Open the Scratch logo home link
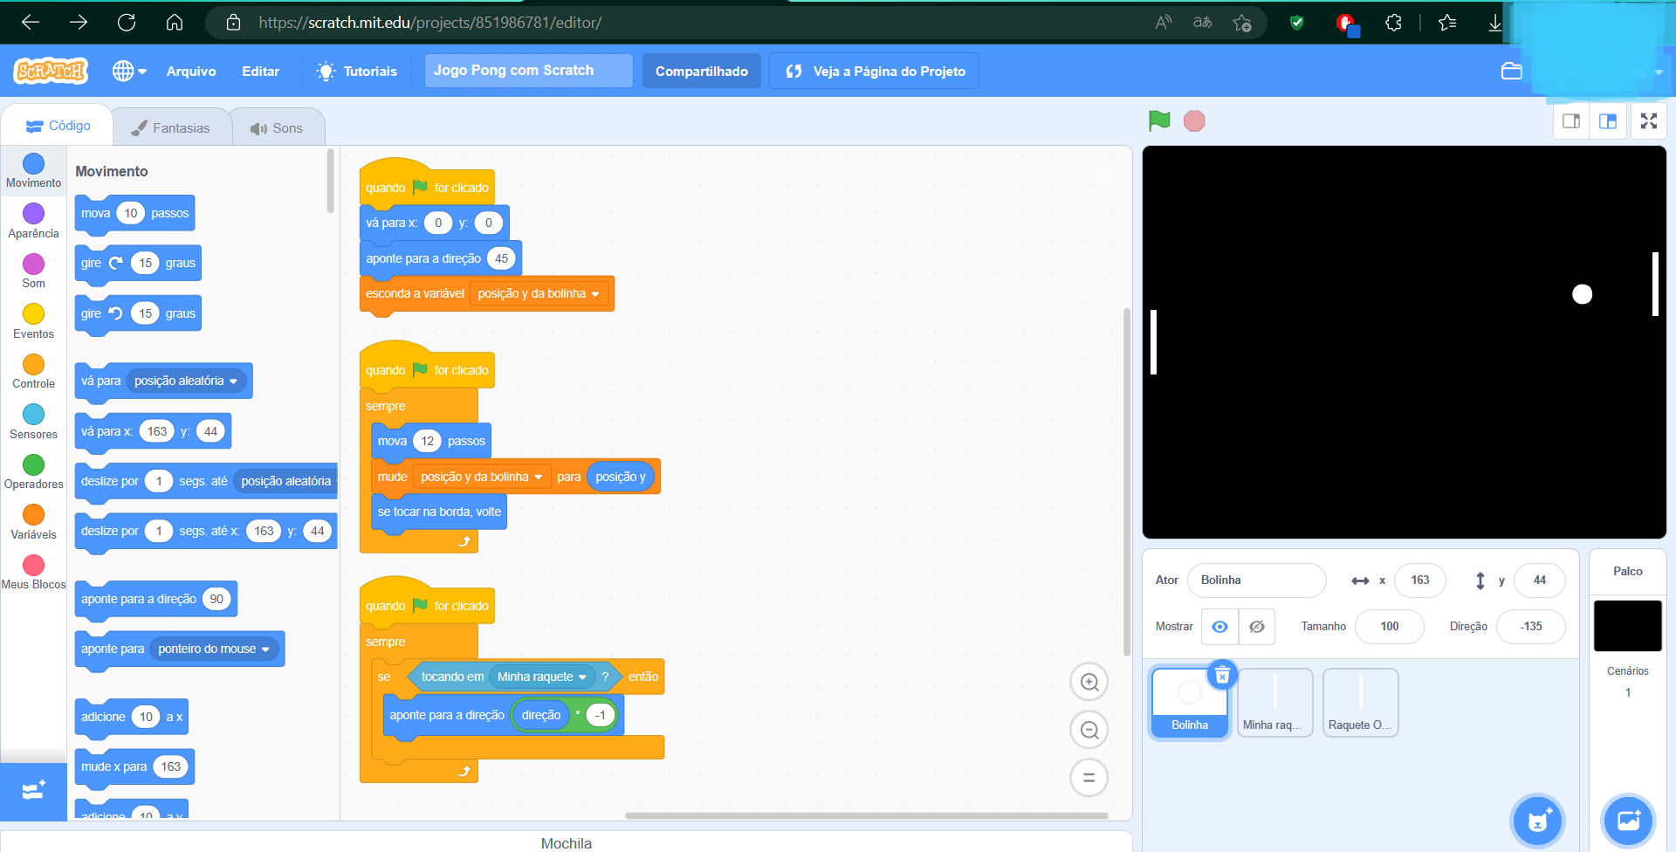Screen dimensions: 1676x852 click(x=51, y=71)
